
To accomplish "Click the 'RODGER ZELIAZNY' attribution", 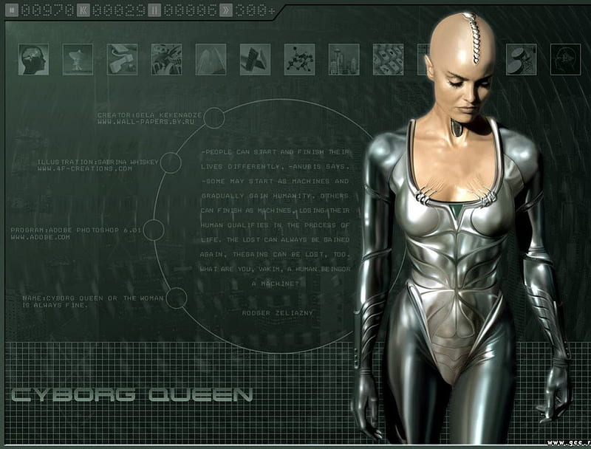I will tap(278, 313).
